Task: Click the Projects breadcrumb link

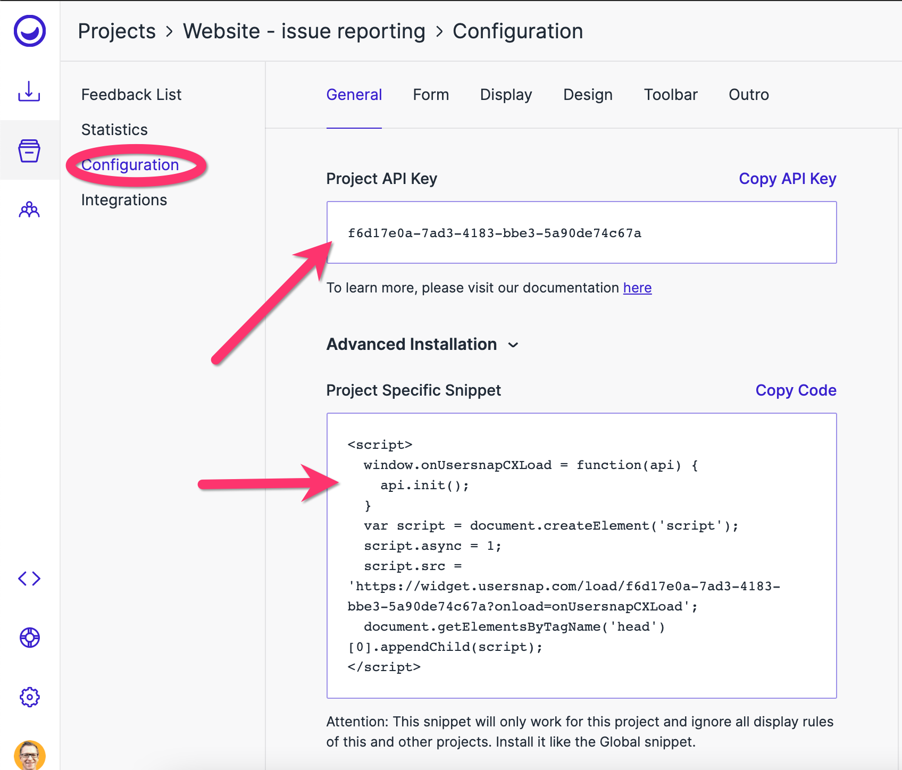Action: [x=117, y=31]
